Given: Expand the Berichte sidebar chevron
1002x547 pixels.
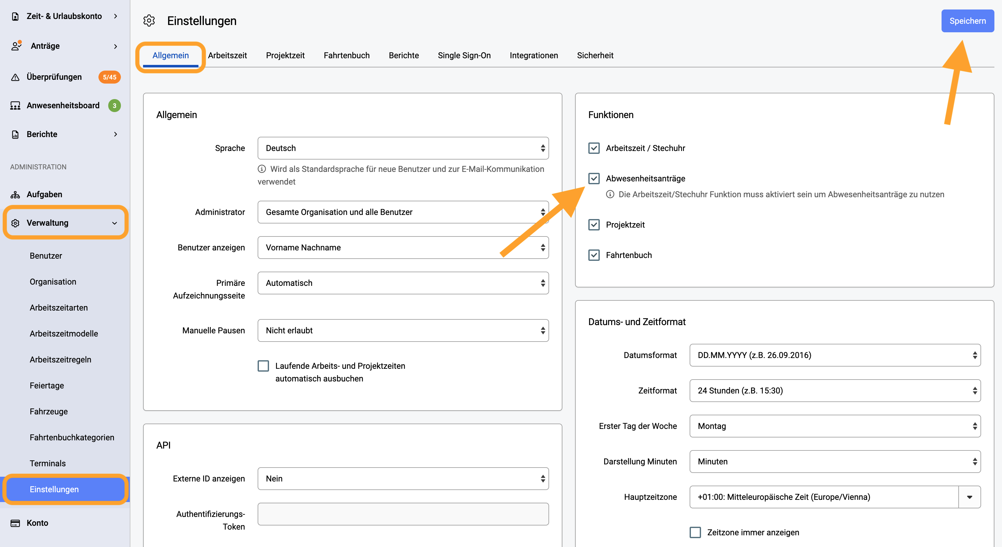Looking at the screenshot, I should click(x=116, y=134).
